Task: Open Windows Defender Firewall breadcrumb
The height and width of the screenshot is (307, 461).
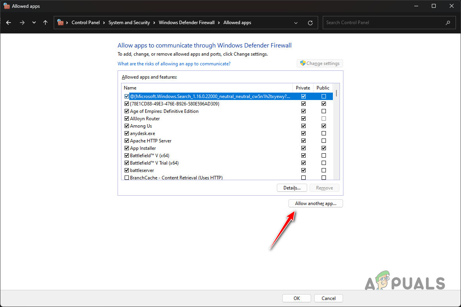Action: pyautogui.click(x=187, y=23)
